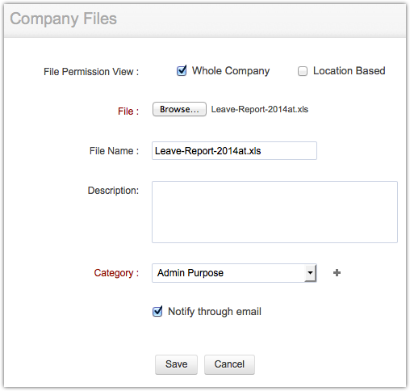Enable the Location Based checkbox

303,71
